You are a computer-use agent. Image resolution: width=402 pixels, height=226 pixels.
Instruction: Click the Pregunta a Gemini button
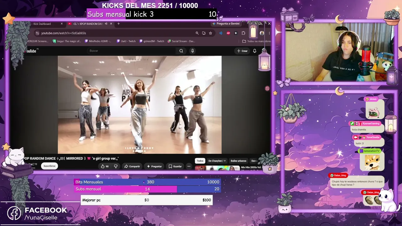click(x=226, y=24)
